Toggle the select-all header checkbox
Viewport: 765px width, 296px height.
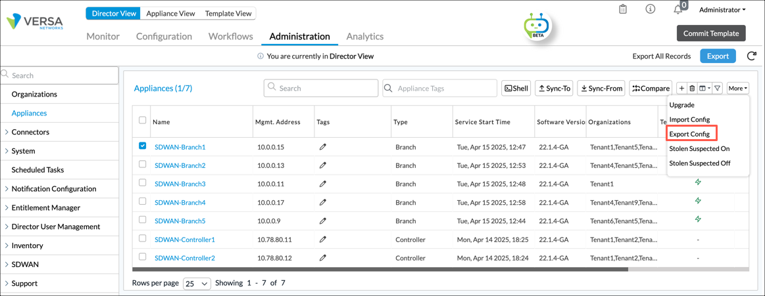[x=143, y=119]
